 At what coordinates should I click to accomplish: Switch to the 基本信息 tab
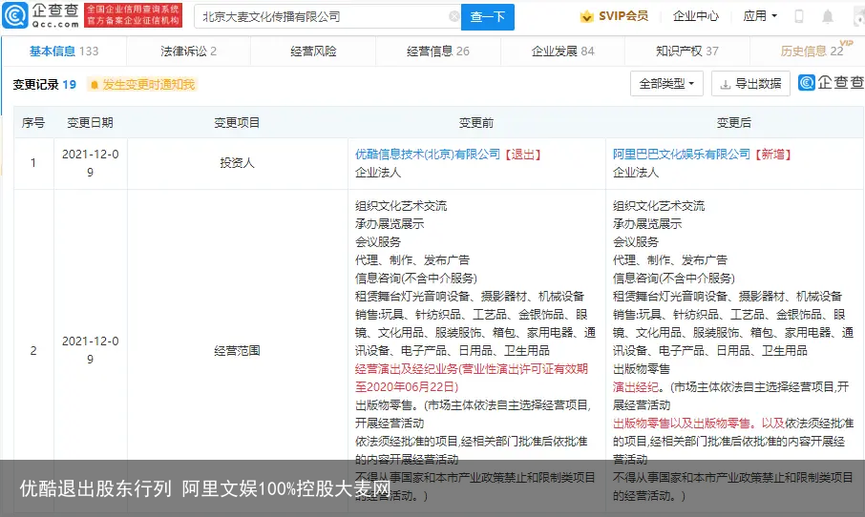tap(64, 52)
